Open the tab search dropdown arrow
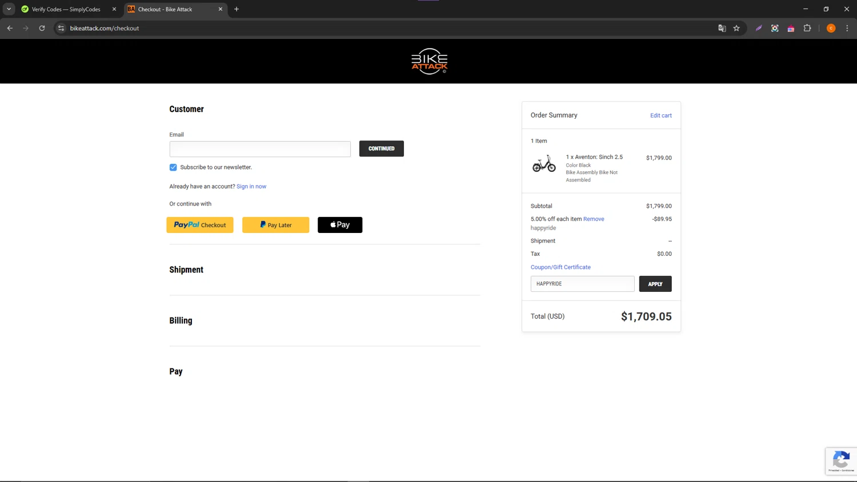This screenshot has height=482, width=857. [x=9, y=9]
